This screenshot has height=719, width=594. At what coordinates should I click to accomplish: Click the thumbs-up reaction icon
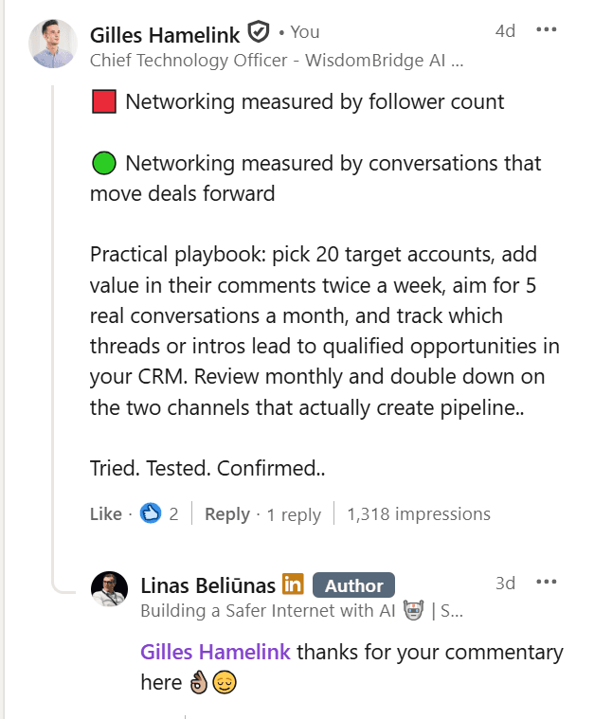(x=151, y=513)
